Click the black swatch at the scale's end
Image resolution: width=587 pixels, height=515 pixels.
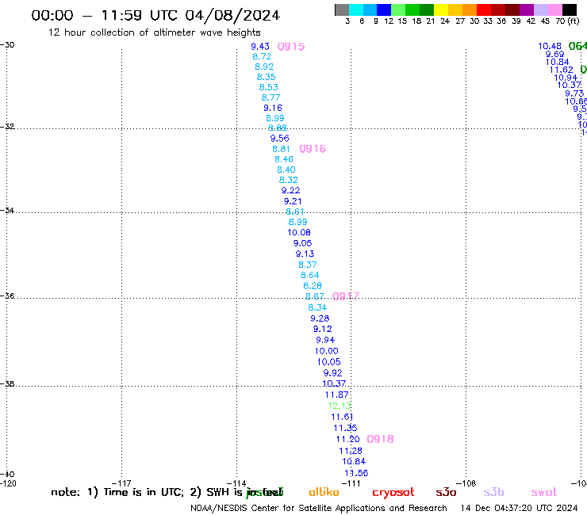[x=570, y=10]
